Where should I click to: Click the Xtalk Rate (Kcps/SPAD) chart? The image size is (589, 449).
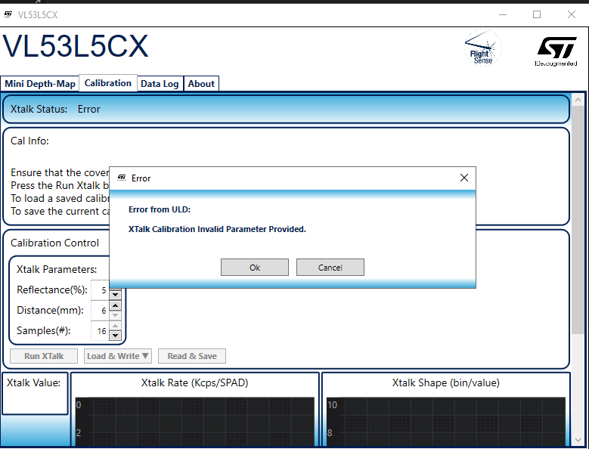(x=194, y=421)
